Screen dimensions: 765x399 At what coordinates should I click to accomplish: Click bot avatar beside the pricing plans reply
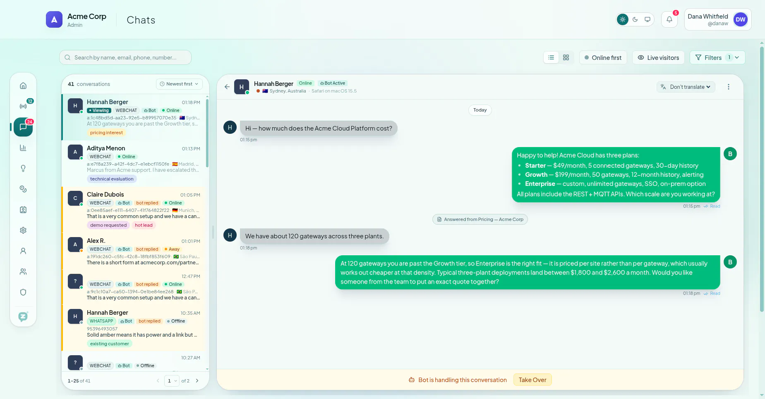[x=730, y=154]
